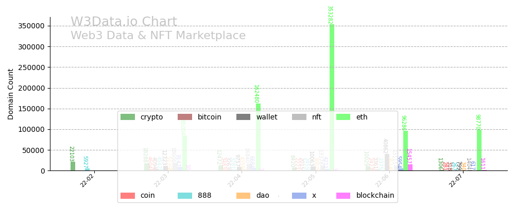Click the 350000 y-axis tick label
This screenshot has width=515, height=206.
click(30, 26)
